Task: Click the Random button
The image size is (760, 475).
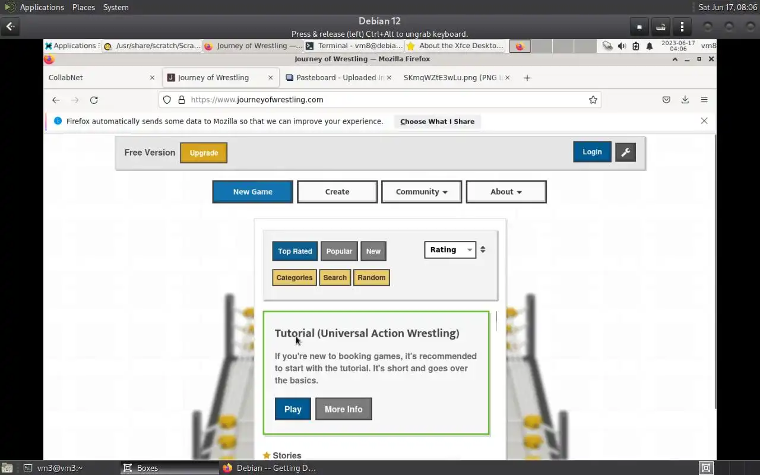Action: [x=372, y=277]
